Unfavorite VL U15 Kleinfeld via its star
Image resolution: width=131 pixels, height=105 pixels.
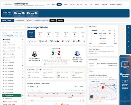pos(23,78)
